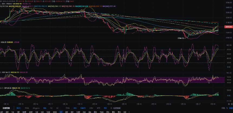Click the icon beside 社区指标
This screenshot has width=233, height=113.
[111, 108]
